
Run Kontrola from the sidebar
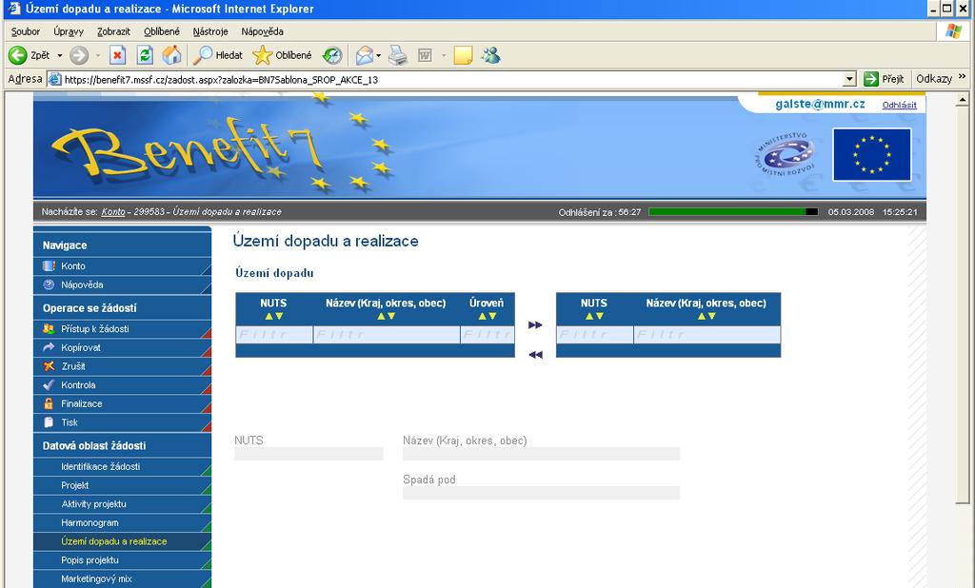tap(123, 384)
